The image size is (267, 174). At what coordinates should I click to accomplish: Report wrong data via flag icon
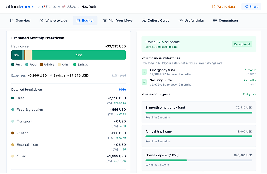click(x=214, y=7)
